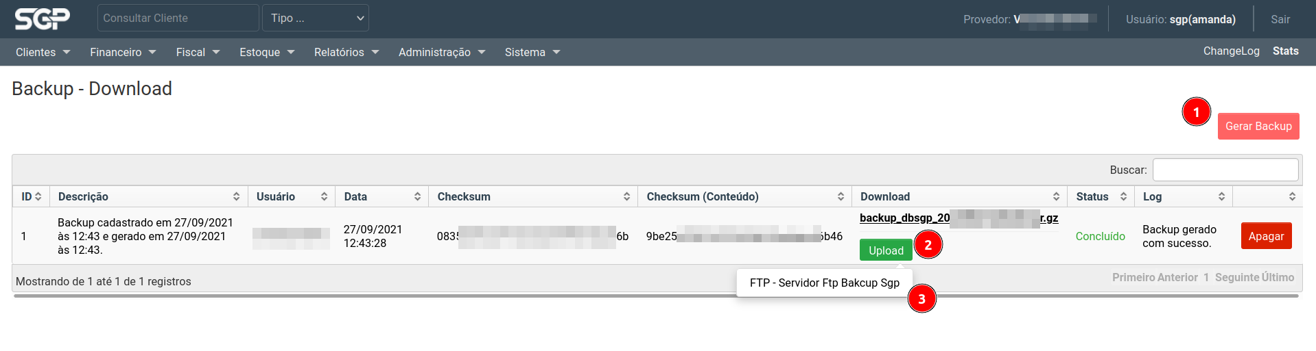Screen dimensions: 1316x351
Task: Open the ChangeLog link
Action: pyautogui.click(x=1231, y=51)
